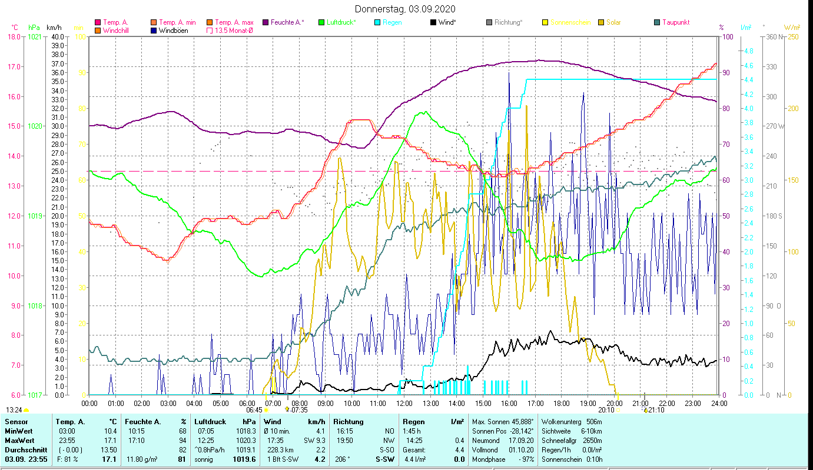The image size is (813, 470).
Task: Click the Schneefallgr 2650m entry
Action: coord(572,441)
